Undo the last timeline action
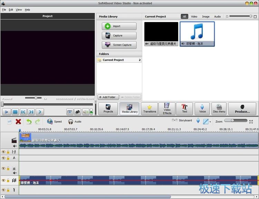Screen dimensions: 259x199 29,122
